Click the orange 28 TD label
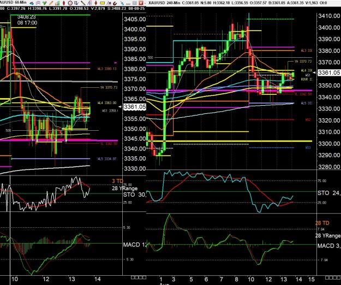This screenshot has height=285, width=341. pos(322,223)
